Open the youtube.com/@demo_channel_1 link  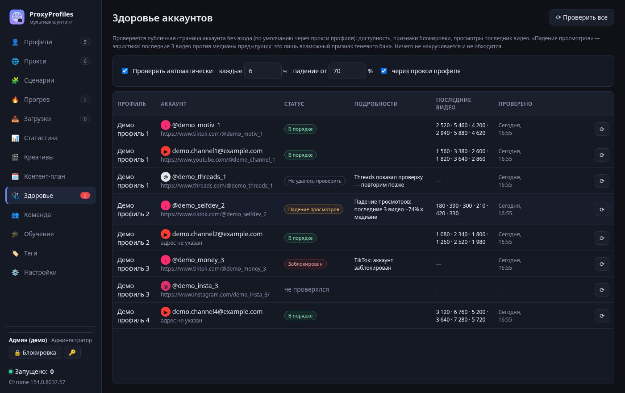click(x=218, y=159)
